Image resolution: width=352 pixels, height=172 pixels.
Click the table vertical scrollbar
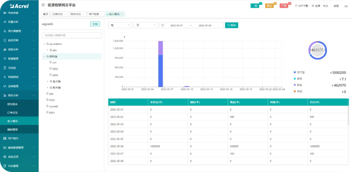pyautogui.click(x=348, y=115)
